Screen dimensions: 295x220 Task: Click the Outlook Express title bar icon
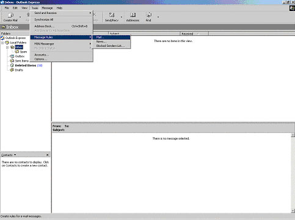2,2
